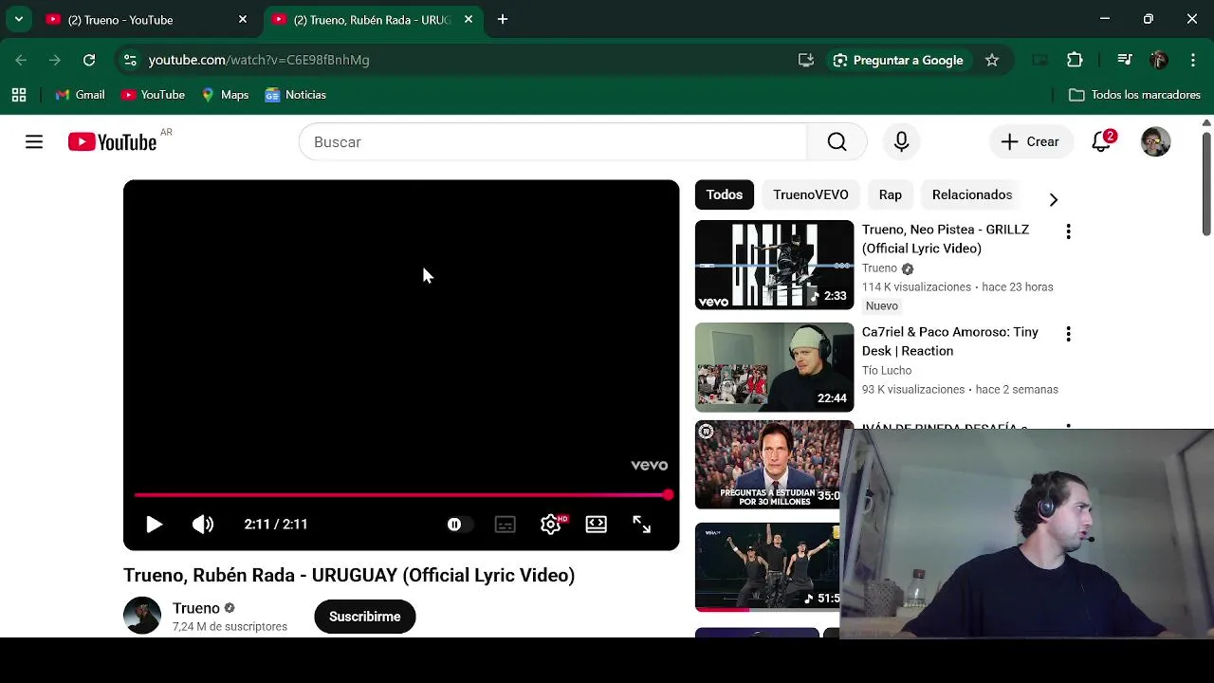Show more filter chips with arrow
The height and width of the screenshot is (683, 1214).
pyautogui.click(x=1054, y=199)
